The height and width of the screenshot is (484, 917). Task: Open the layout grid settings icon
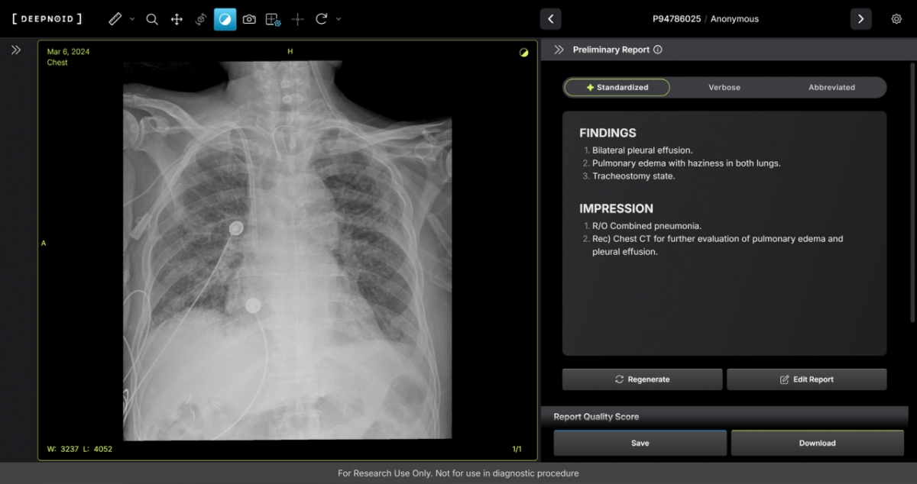pos(273,19)
